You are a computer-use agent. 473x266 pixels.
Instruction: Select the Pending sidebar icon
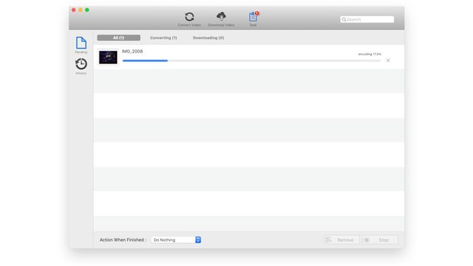[x=81, y=44]
